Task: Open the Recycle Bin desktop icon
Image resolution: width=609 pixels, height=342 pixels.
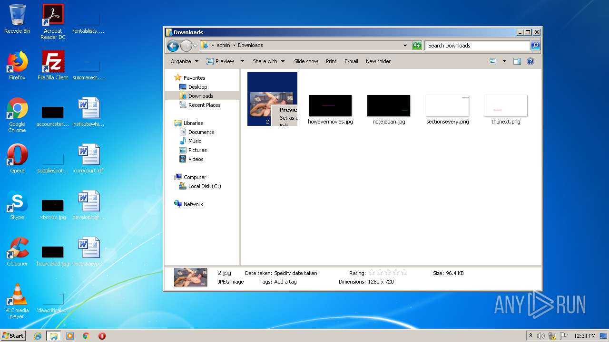Action: (17, 19)
